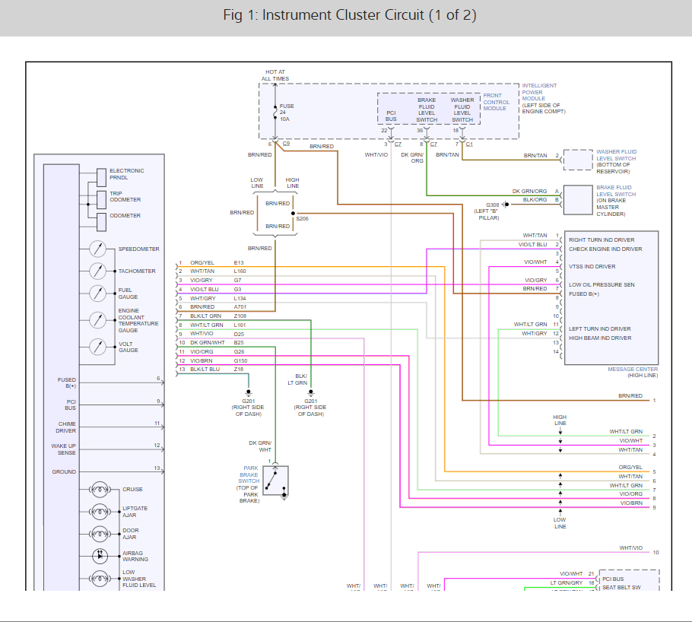The image size is (692, 622).
Task: Select the Odometer display box
Action: coord(101,222)
